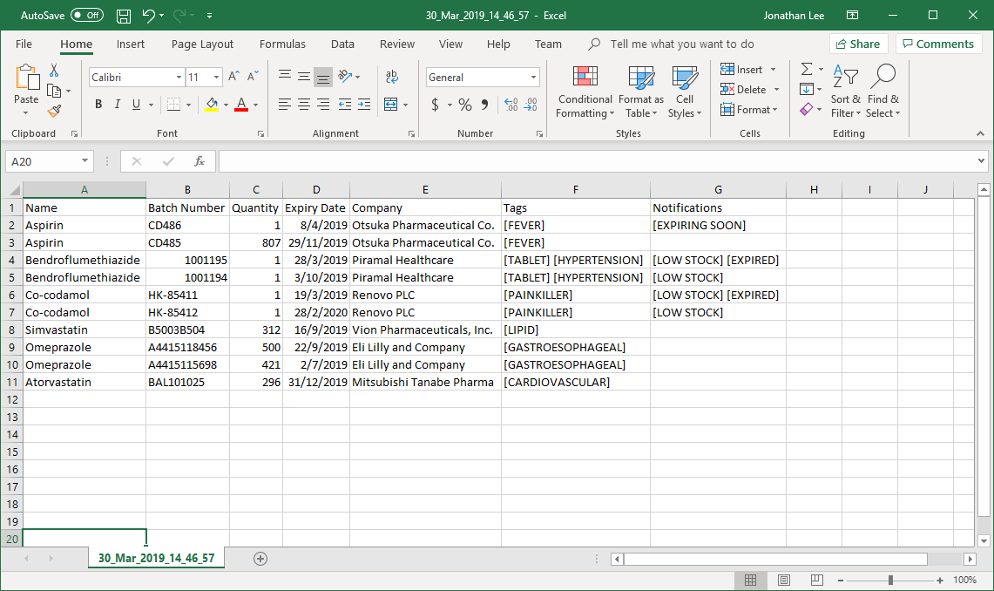Screen dimensions: 994x591
Task: Open the font name Calibri dropdown
Action: (179, 78)
